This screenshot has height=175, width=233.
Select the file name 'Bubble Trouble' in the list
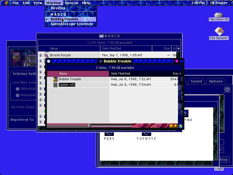(70, 79)
